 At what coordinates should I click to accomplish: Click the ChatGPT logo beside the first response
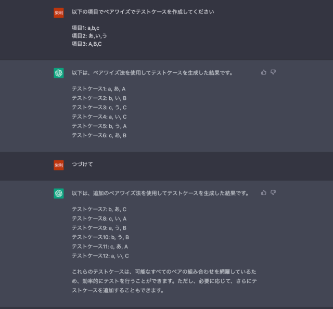click(59, 73)
